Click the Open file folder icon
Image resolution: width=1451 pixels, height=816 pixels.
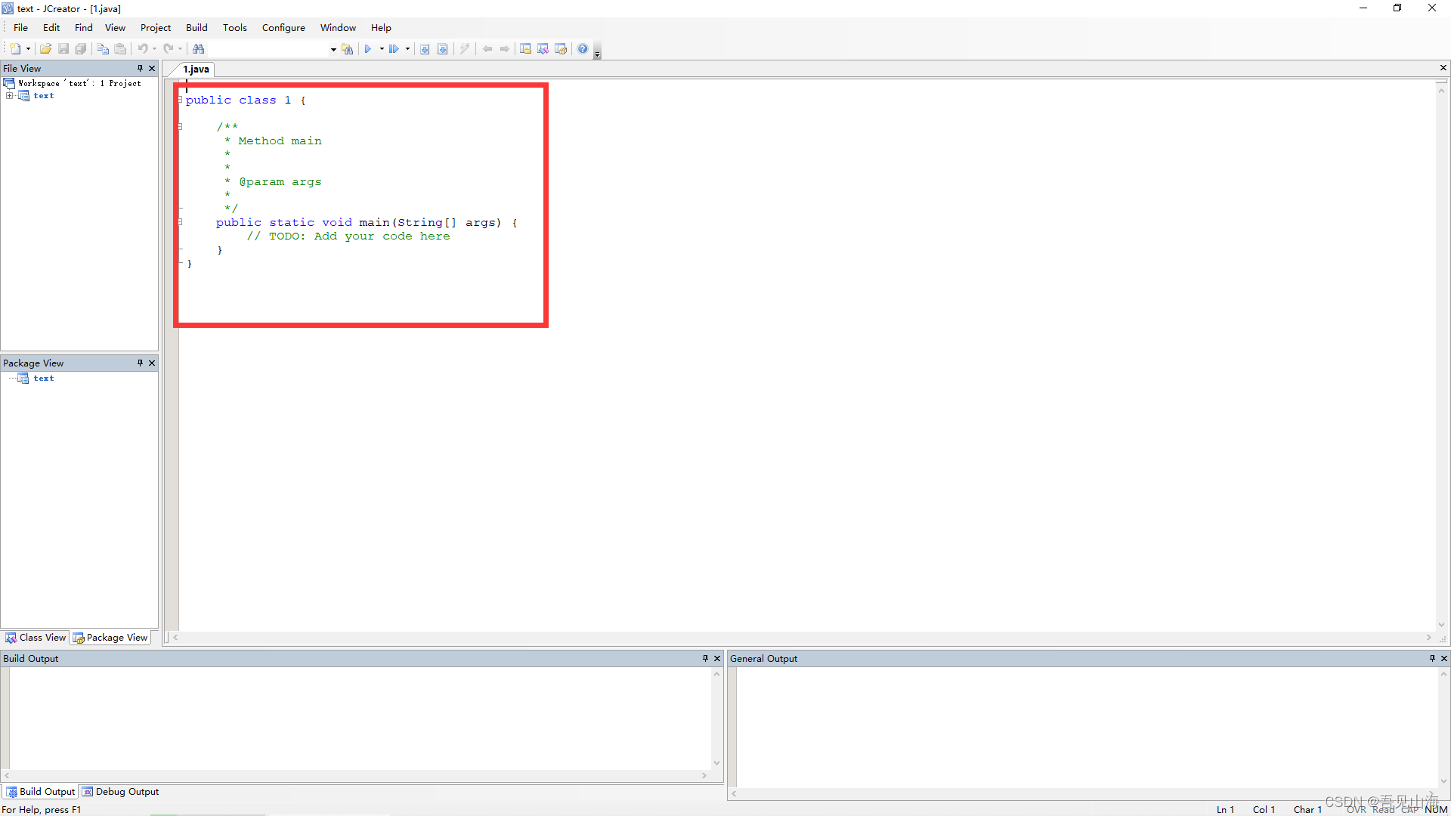45,49
